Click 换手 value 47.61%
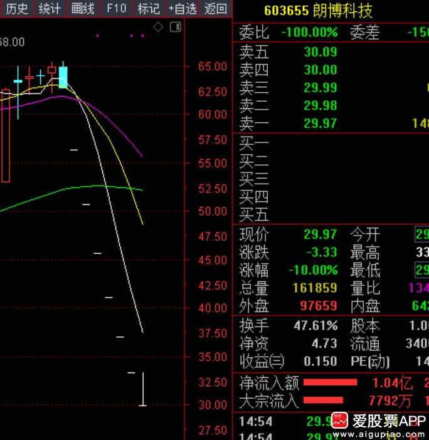The width and height of the screenshot is (429, 440). click(316, 326)
